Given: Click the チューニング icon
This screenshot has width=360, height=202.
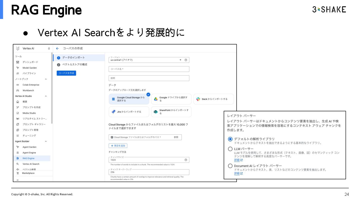Looking at the screenshot, I should tap(17, 136).
